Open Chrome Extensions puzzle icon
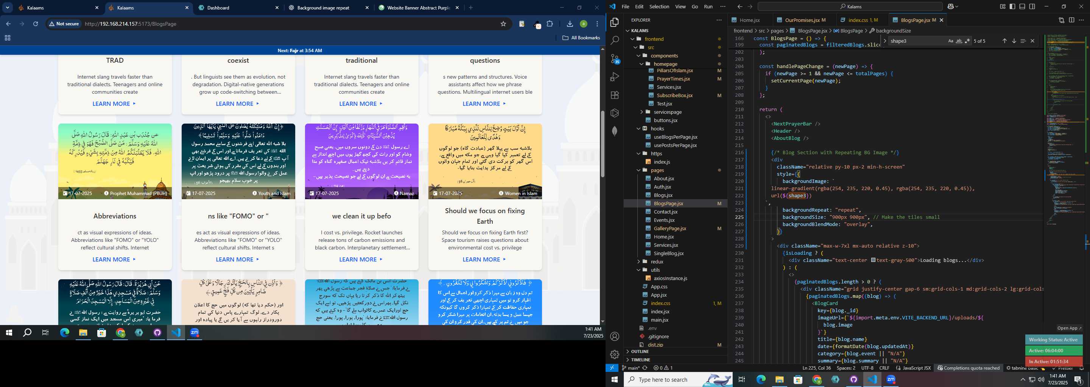 (x=550, y=24)
